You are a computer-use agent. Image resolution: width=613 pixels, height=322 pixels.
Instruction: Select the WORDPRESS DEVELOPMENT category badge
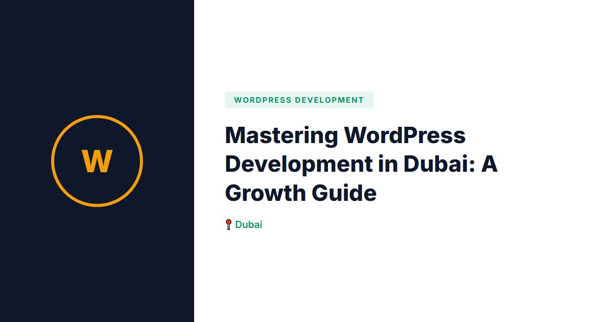click(x=299, y=100)
